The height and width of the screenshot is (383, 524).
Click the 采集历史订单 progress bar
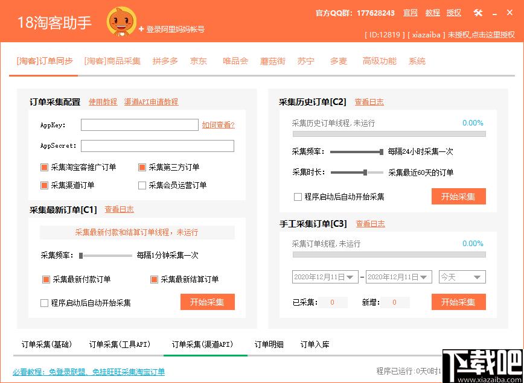click(x=389, y=134)
